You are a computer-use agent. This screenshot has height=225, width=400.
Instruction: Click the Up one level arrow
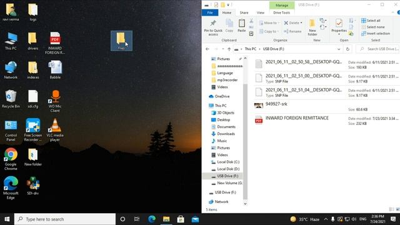click(229, 49)
